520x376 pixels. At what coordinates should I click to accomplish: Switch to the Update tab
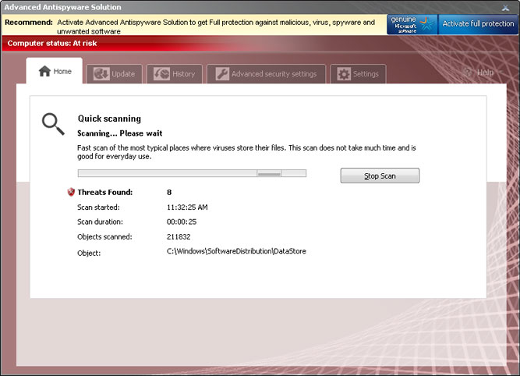(115, 73)
